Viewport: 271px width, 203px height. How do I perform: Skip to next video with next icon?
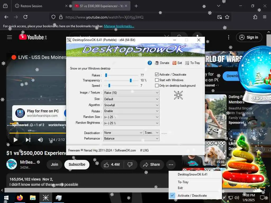[28, 140]
